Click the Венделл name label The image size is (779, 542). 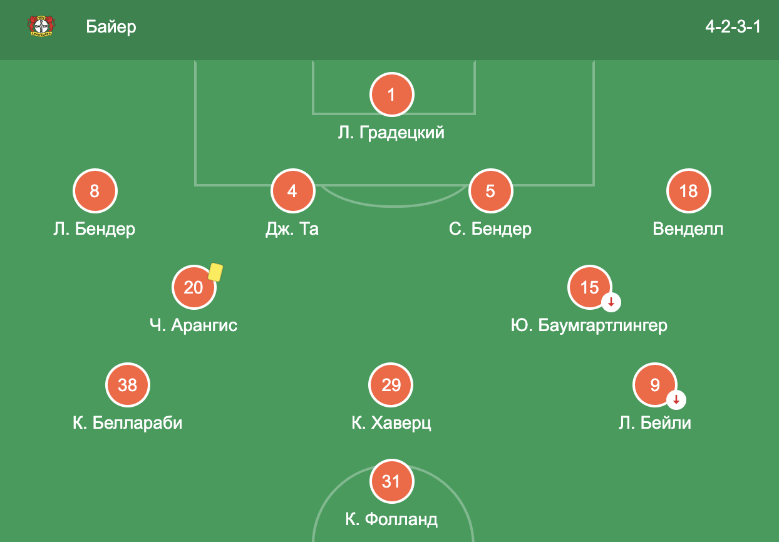coord(688,229)
